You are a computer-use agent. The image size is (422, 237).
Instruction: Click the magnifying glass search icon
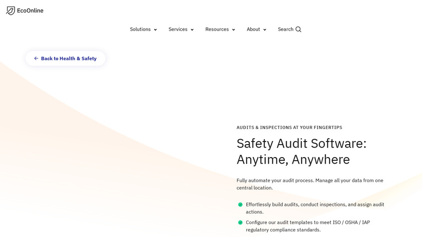click(x=298, y=29)
